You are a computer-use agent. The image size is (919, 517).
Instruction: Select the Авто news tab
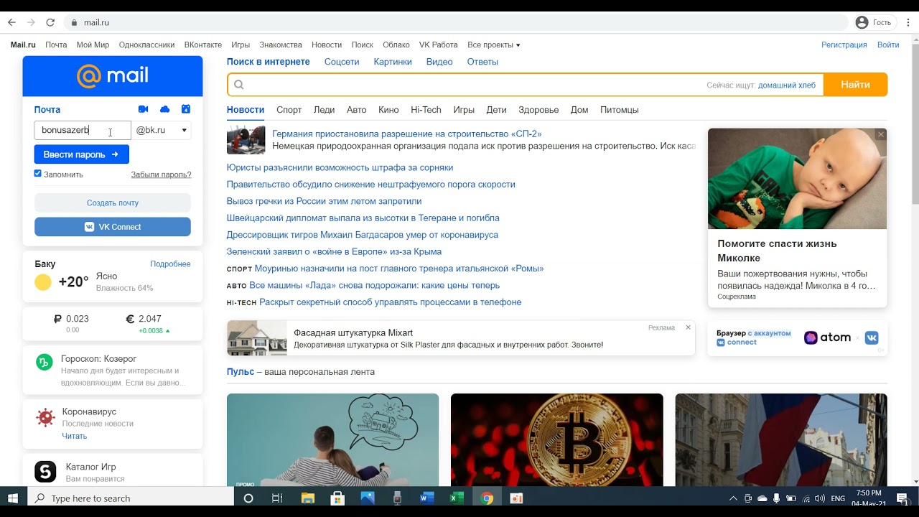point(356,110)
